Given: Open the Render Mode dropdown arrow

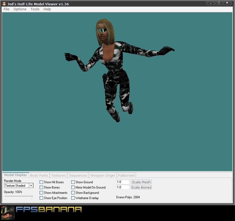Looking at the screenshot, I should (31, 186).
